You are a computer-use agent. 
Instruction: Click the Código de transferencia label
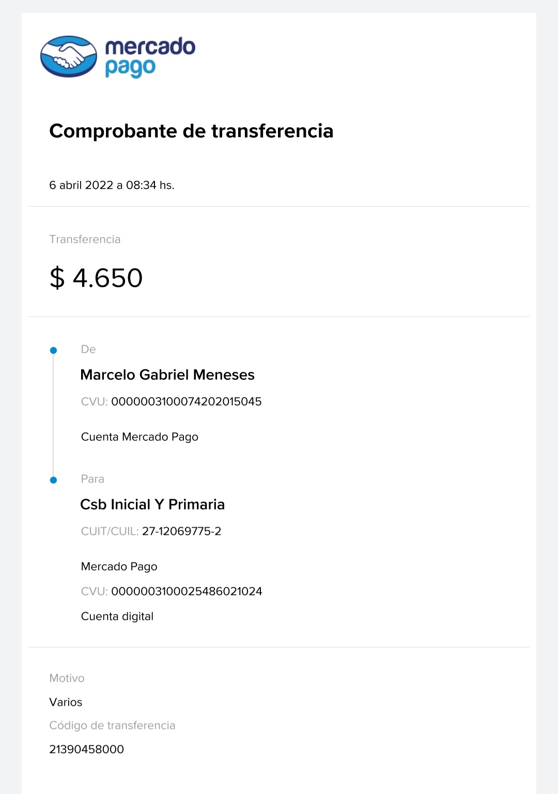tap(112, 726)
